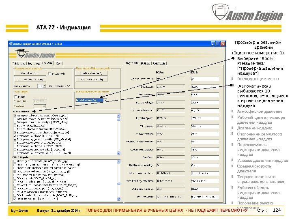Switch to the Statistics tab
The image size is (292, 219).
(146, 64)
